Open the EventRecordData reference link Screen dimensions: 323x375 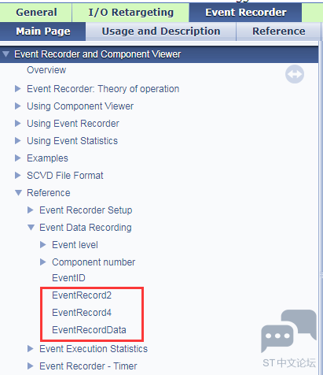(x=89, y=330)
